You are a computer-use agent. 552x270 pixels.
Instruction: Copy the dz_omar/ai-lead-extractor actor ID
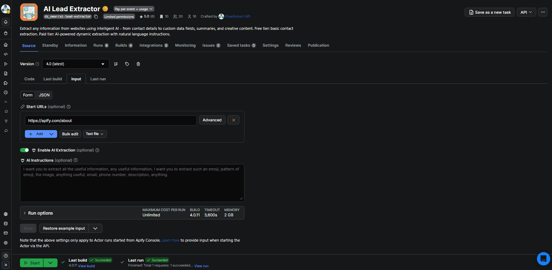point(96,16)
